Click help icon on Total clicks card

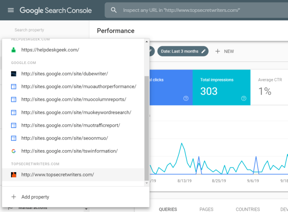186,98
